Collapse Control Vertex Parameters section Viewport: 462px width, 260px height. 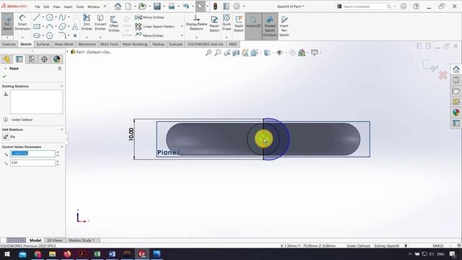61,147
